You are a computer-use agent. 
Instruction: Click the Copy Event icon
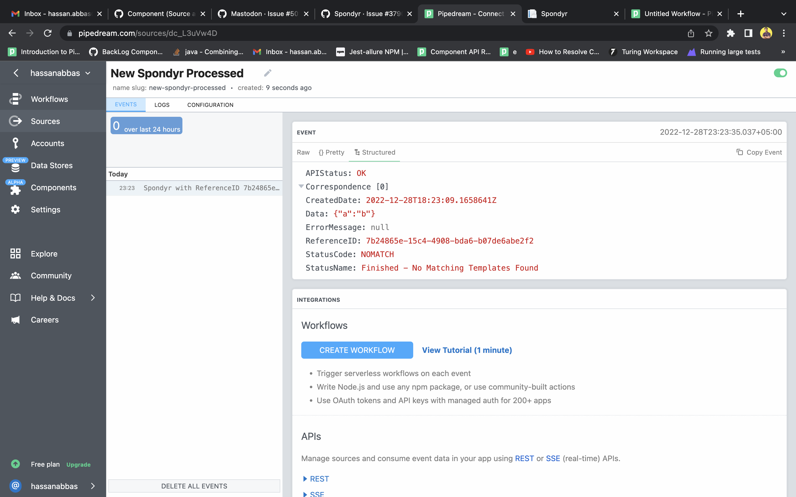(x=739, y=152)
